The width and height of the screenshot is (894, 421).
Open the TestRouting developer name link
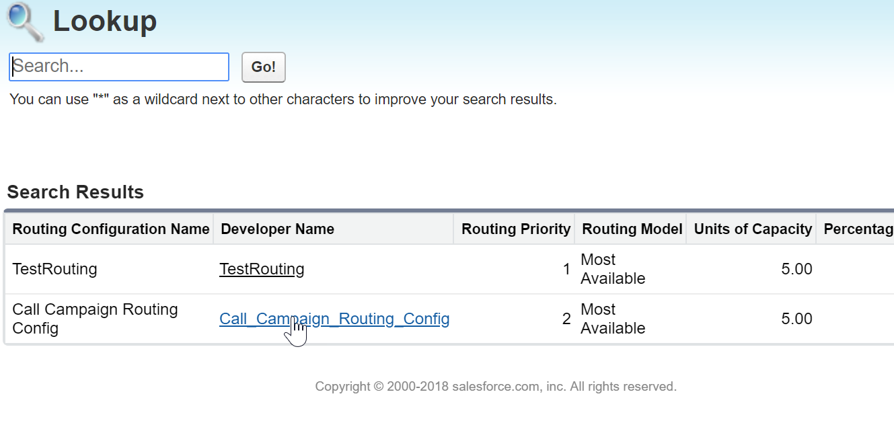coord(262,269)
